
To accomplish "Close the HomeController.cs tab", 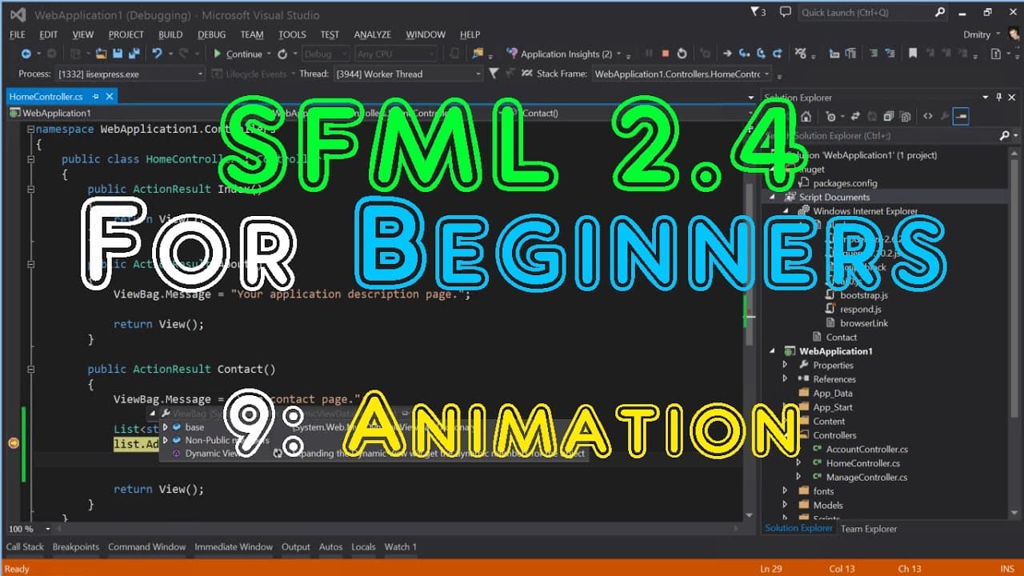I will (110, 96).
